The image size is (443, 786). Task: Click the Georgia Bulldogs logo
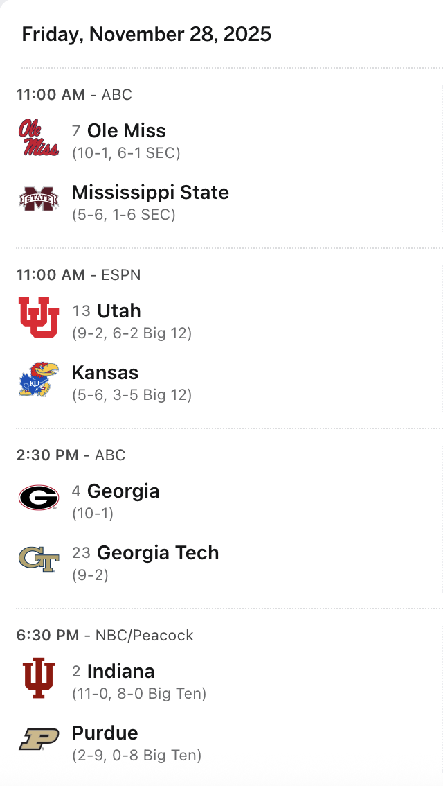click(39, 498)
